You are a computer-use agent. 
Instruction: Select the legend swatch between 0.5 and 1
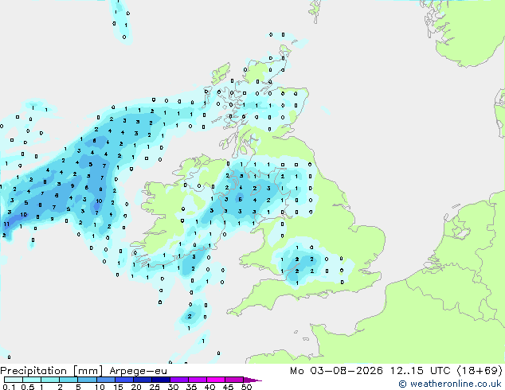(32, 380)
